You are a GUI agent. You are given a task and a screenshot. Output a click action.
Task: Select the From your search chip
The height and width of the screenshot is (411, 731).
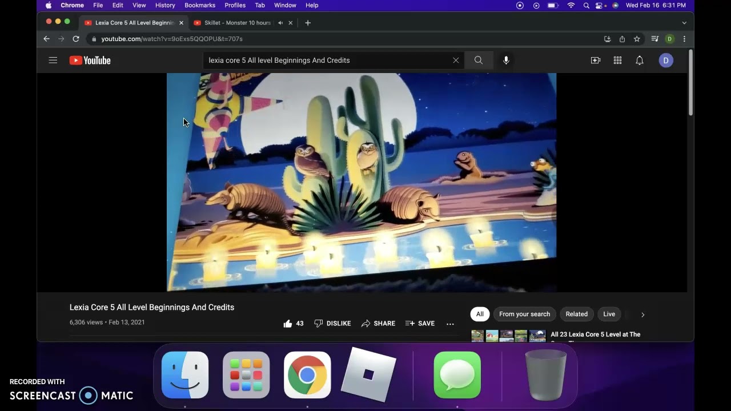pos(524,314)
